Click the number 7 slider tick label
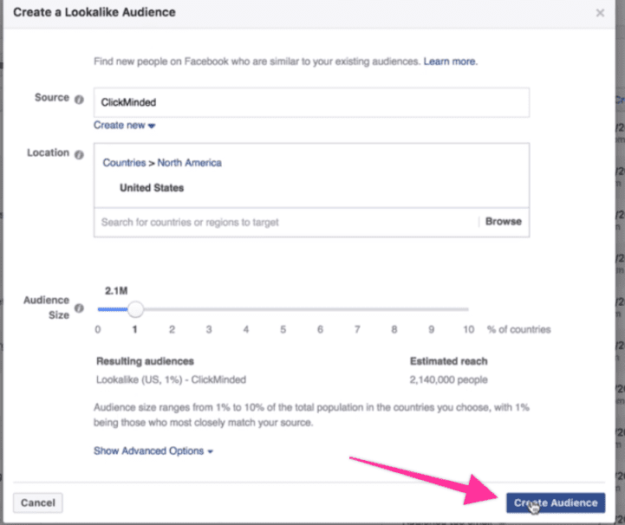Screen dimensions: 625x525 357,329
